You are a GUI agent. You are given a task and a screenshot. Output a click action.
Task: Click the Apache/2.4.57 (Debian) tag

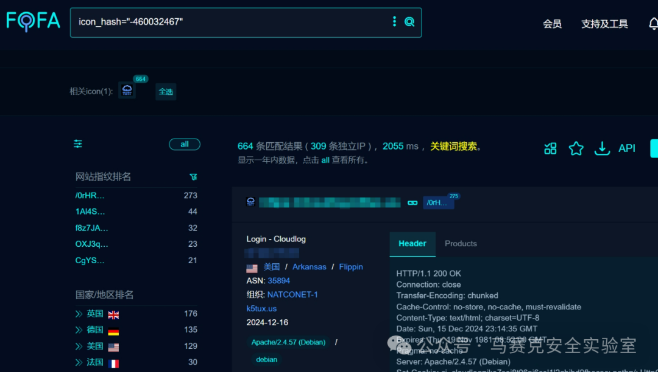288,342
